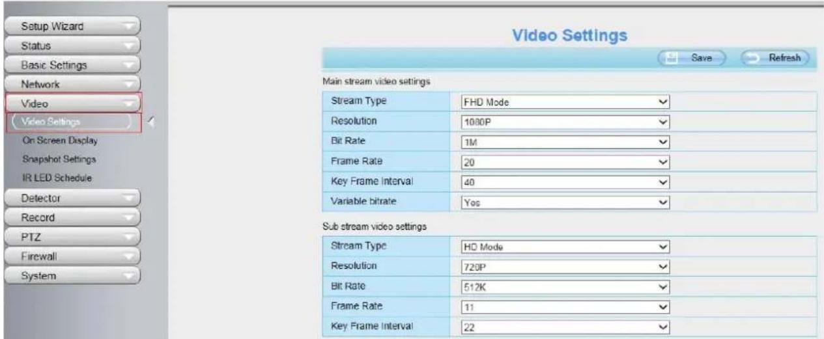Select the Video Settings submenu item
The image size is (824, 339).
[x=73, y=122]
